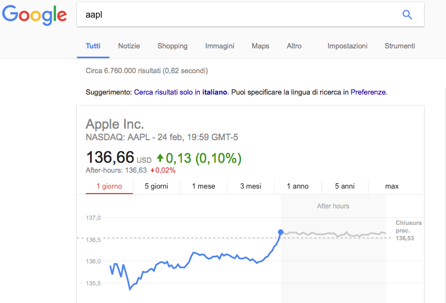Go to the Maps tab
446x303 pixels.
(260, 46)
